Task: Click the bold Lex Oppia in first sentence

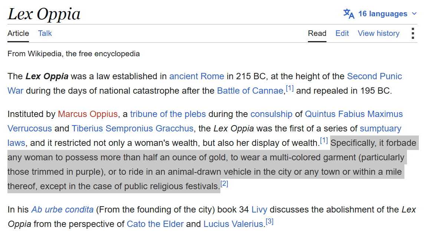Action: coord(47,76)
